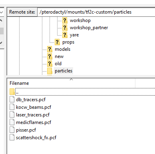
Task: Click the unknown-folder icon beside old
Action: (x=50, y=64)
